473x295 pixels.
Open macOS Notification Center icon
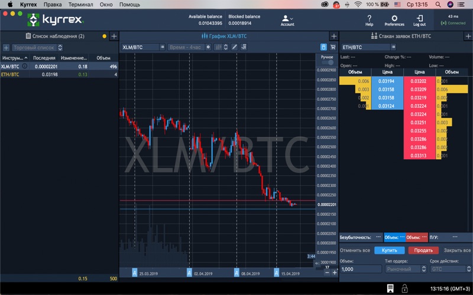tap(461, 5)
